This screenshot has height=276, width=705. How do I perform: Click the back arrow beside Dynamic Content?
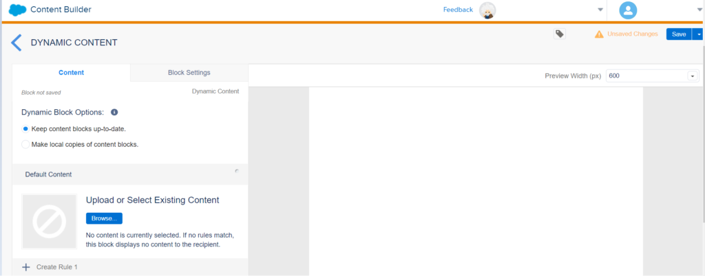coord(16,43)
